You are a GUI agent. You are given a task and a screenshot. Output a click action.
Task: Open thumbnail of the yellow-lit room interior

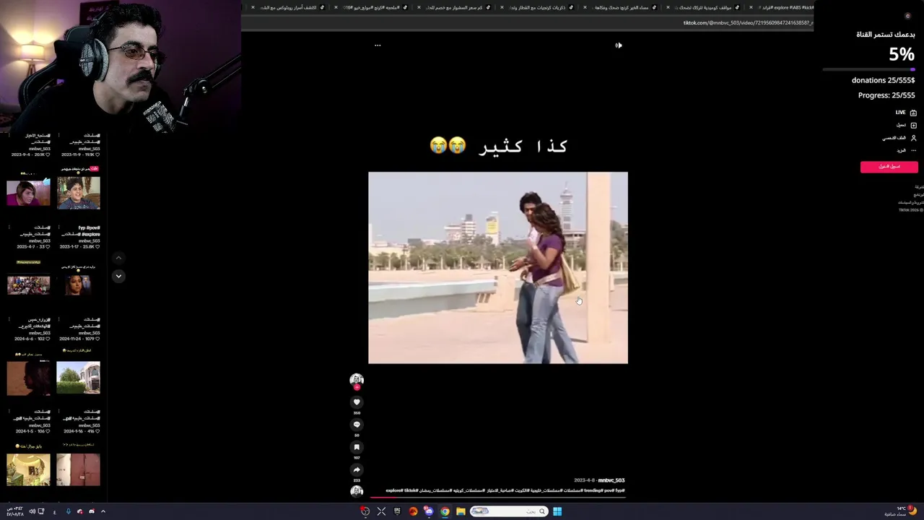[x=28, y=469]
